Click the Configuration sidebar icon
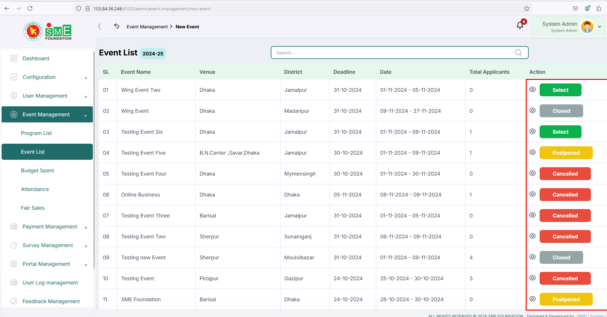The height and width of the screenshot is (317, 607). click(x=14, y=77)
